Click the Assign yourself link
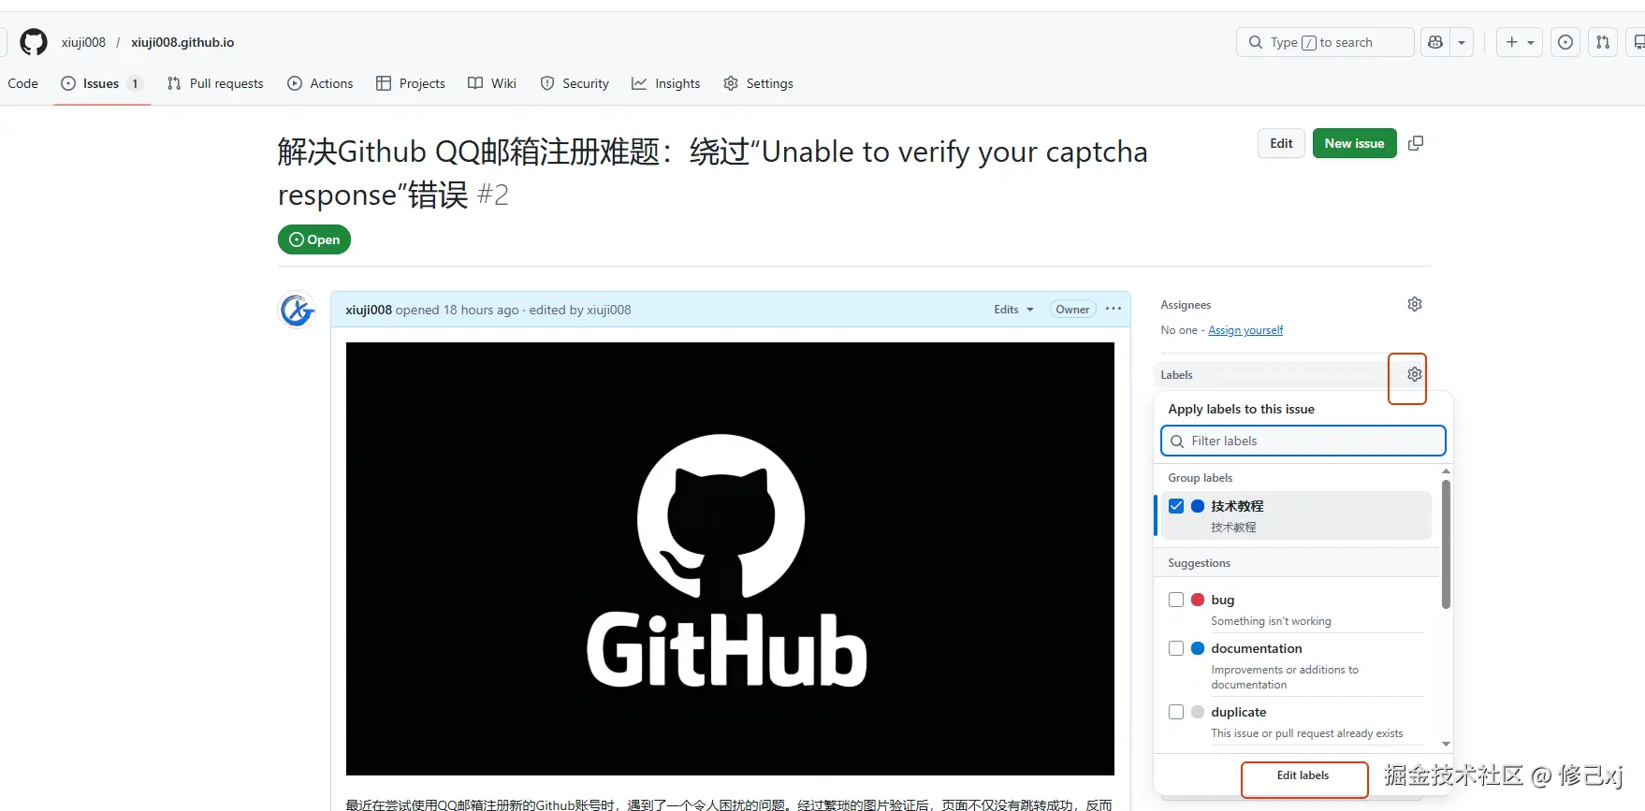Image resolution: width=1645 pixels, height=811 pixels. (x=1245, y=330)
